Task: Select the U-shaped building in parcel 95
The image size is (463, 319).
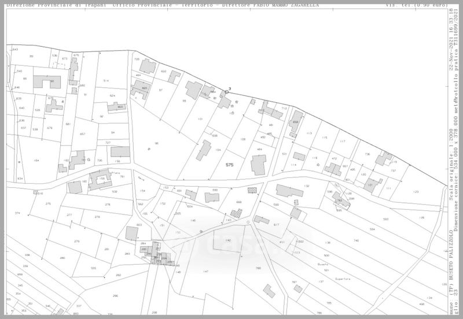Action: click(x=46, y=81)
